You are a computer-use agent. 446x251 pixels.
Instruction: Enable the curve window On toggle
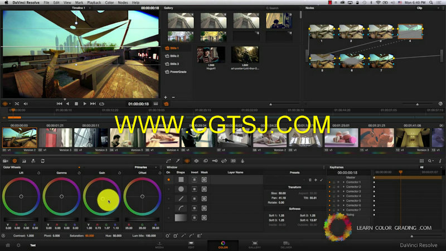tap(169, 208)
